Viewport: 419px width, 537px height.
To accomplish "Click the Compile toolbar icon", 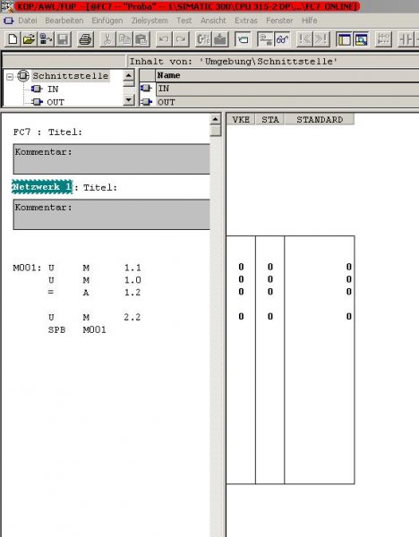I will click(203, 39).
